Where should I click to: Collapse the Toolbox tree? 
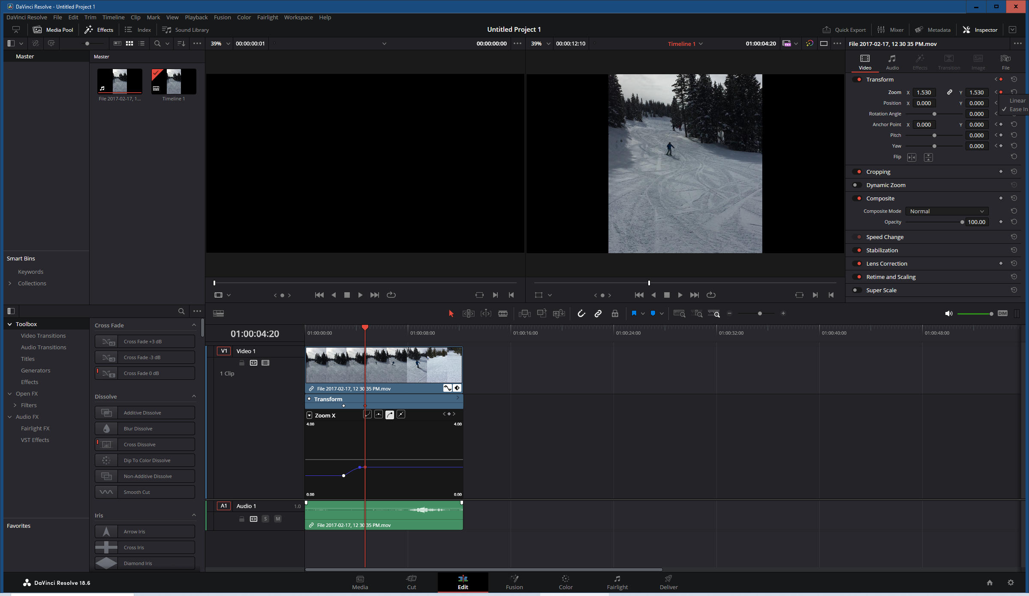(x=10, y=324)
